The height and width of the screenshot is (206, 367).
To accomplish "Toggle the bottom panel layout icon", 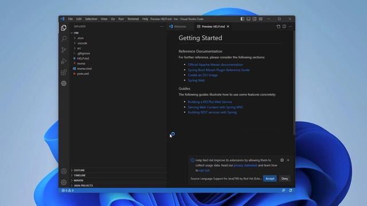I will pos(248,19).
